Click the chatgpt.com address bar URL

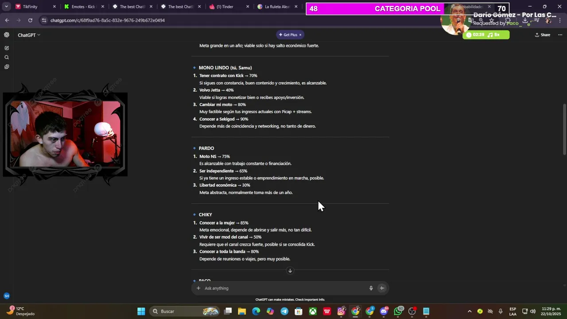(x=108, y=20)
